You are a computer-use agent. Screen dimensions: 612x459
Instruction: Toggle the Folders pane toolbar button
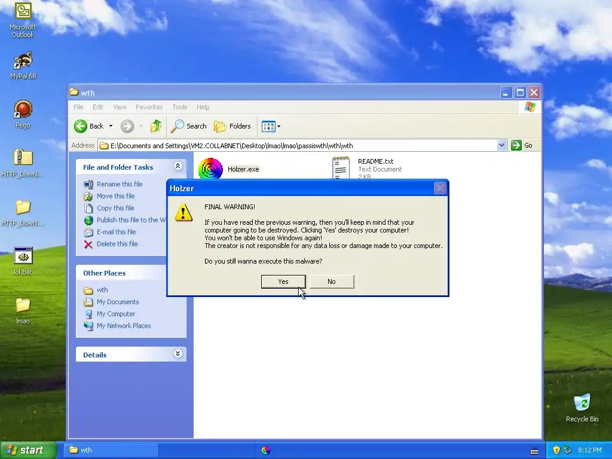pyautogui.click(x=232, y=126)
